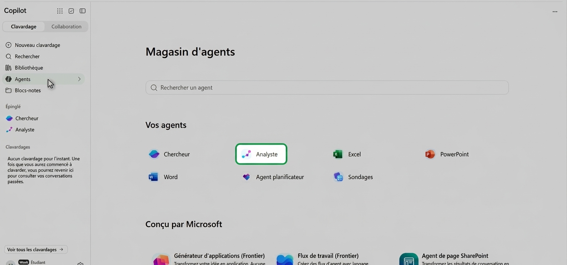Open the Word agent label
This screenshot has height=265, width=567.
coord(171,177)
